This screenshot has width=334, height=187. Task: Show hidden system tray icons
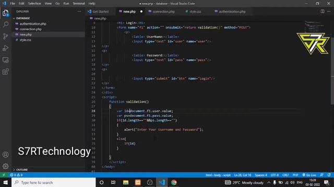point(269,182)
